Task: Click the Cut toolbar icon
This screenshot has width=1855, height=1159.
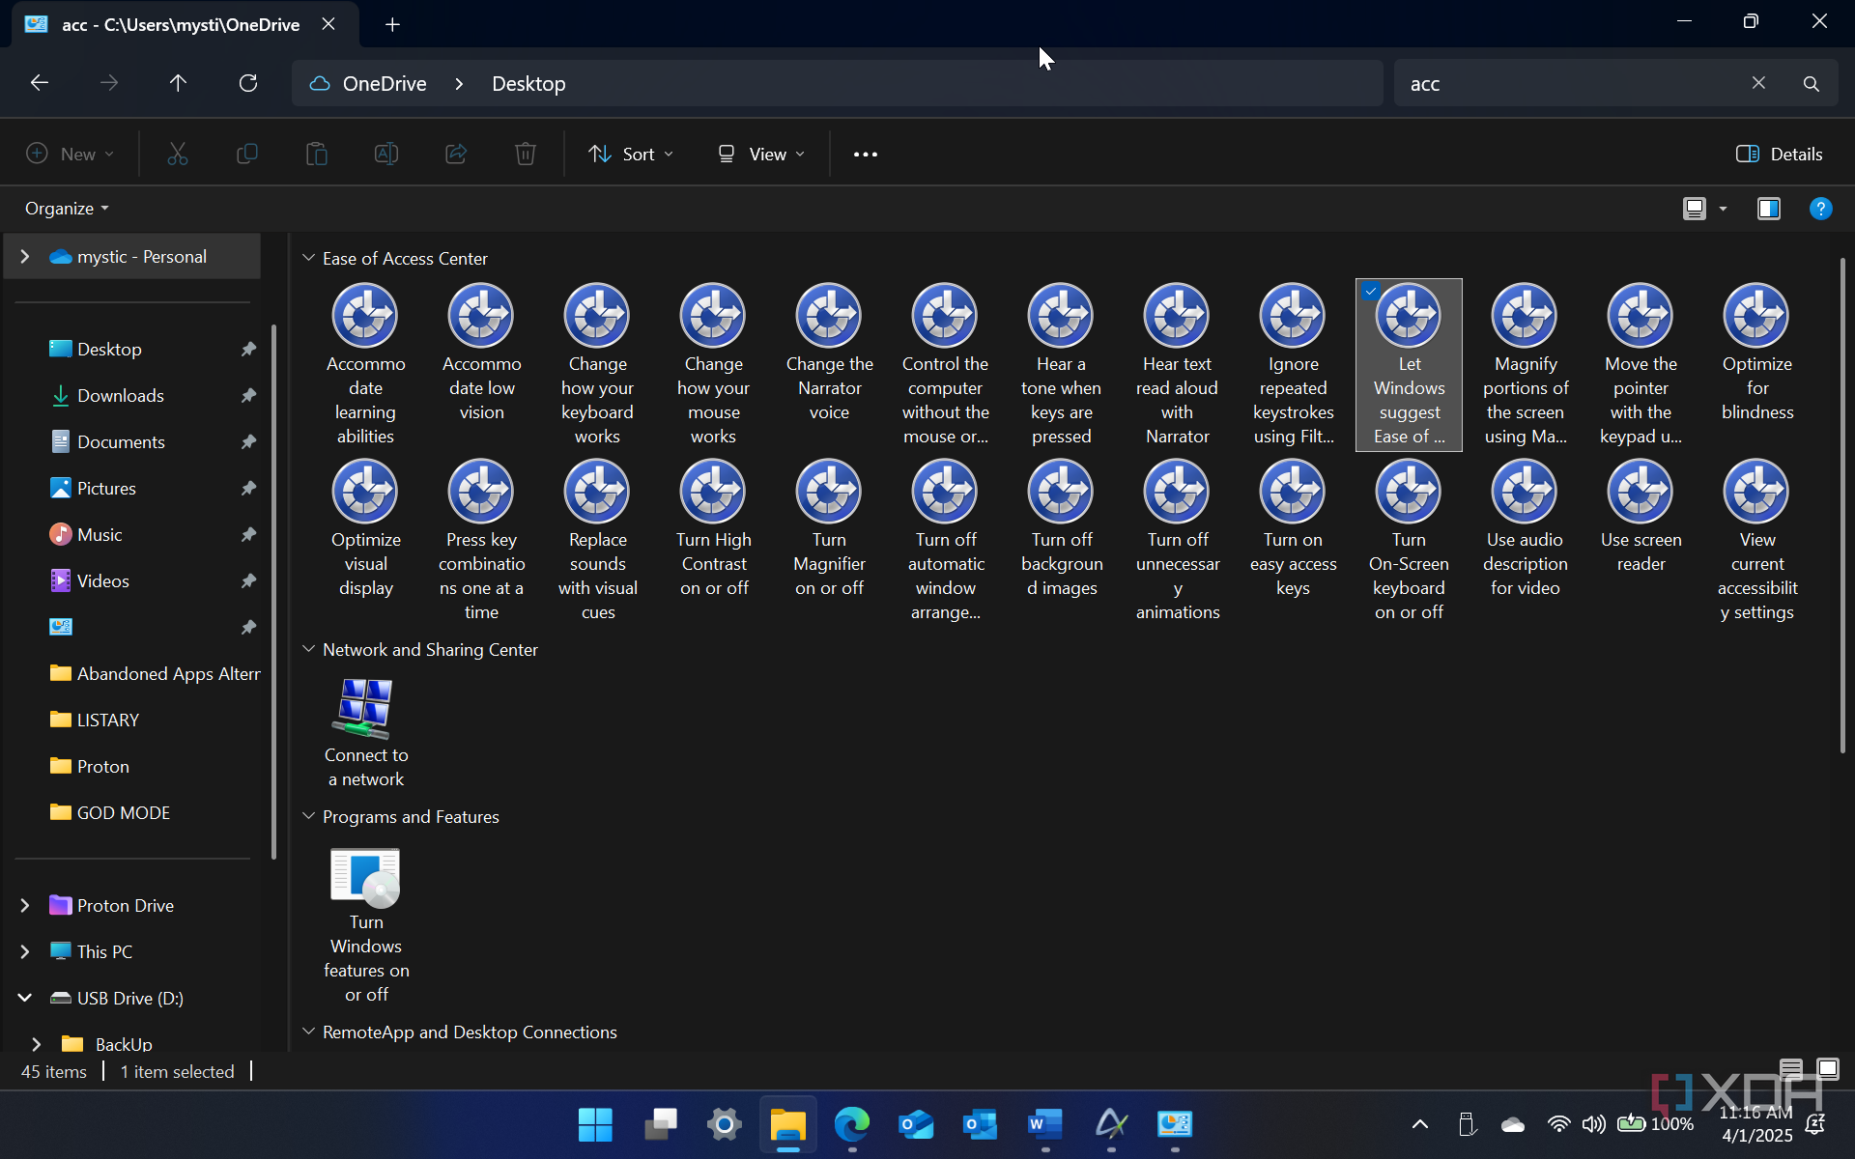Action: 178,154
